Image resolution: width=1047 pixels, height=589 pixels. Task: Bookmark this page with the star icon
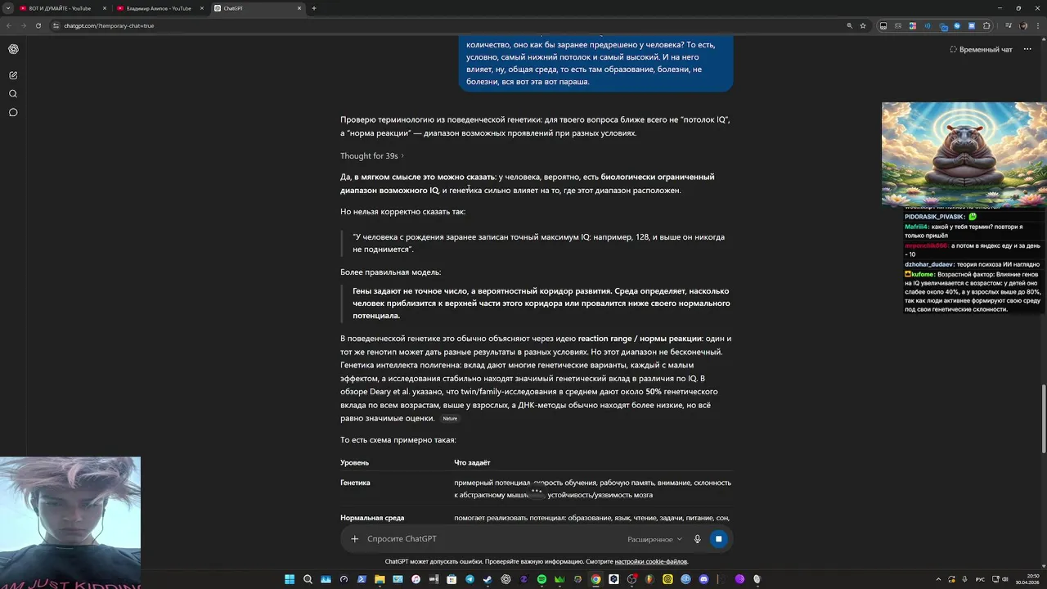tap(863, 25)
